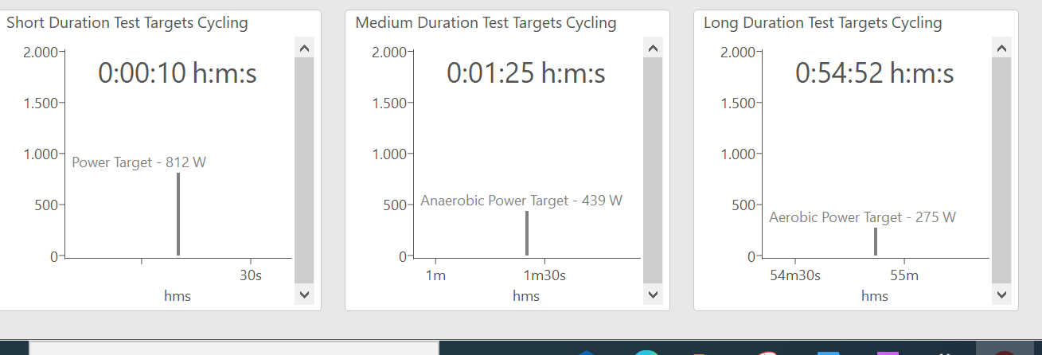Click the Short Duration panel scrollbar track
The width and height of the screenshot is (1042, 355).
point(304,170)
